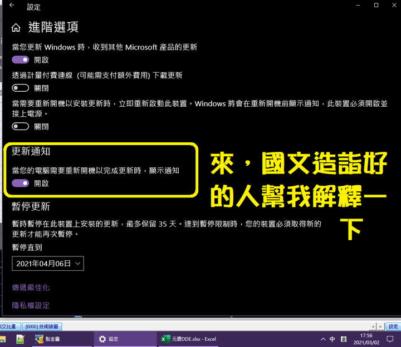This screenshot has width=401, height=347.
Task: Click the 進階選項 page title
Action: (x=53, y=27)
